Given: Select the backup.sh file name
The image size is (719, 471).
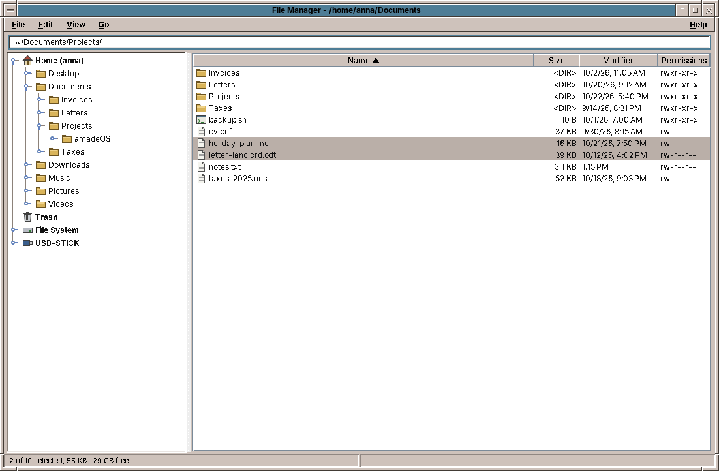Looking at the screenshot, I should 228,120.
